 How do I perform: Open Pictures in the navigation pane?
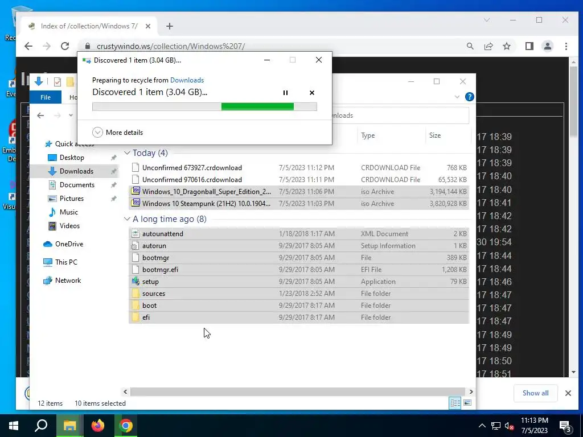(x=71, y=199)
